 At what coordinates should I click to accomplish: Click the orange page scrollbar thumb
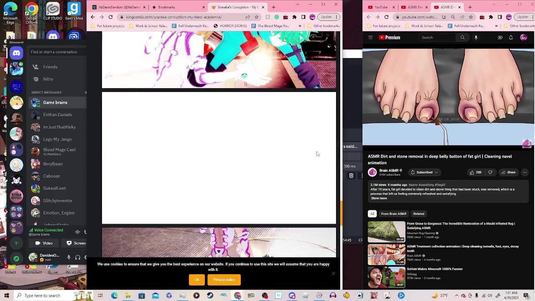tap(341, 212)
